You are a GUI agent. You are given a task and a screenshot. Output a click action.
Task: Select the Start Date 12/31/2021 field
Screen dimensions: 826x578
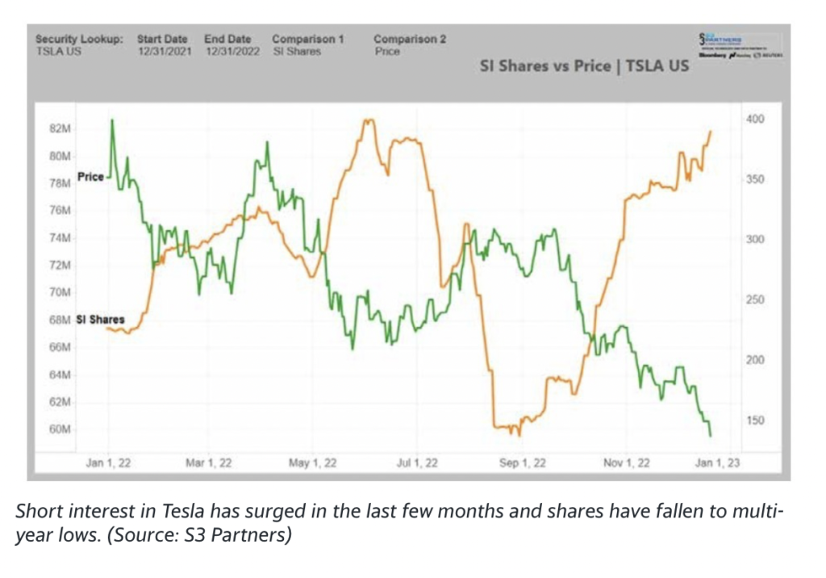(164, 51)
